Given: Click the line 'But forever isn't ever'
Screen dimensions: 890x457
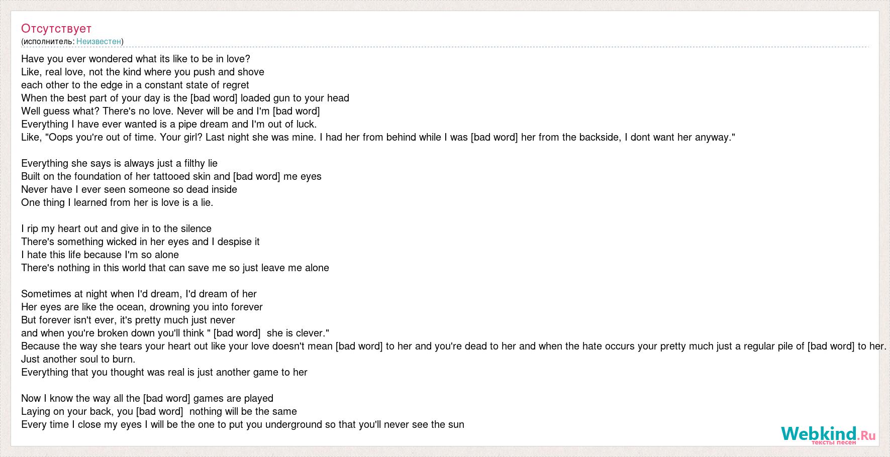Looking at the screenshot, I should pos(128,320).
